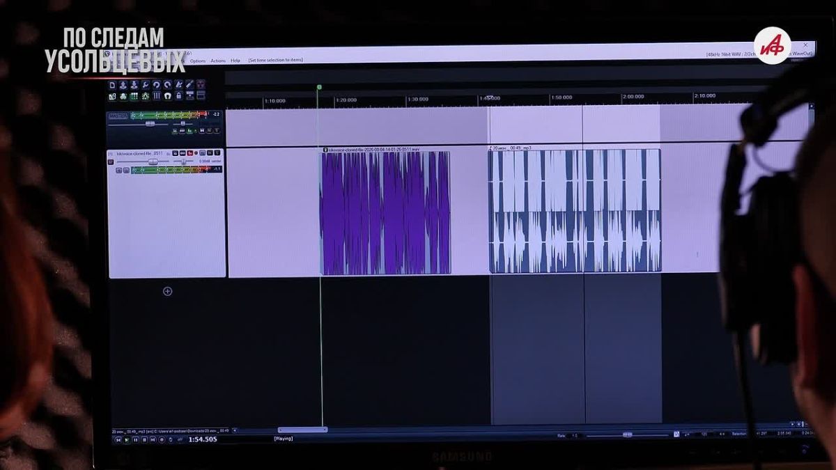Toggle envelope points move with items icon
Screen dimensions: 836x470
146,96
